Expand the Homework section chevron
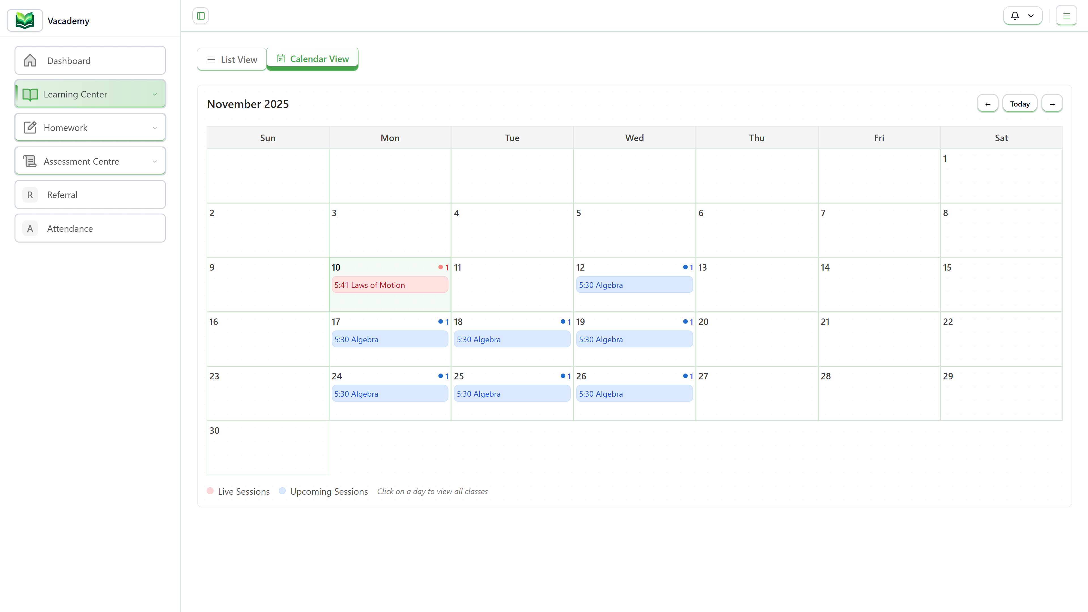 155,127
